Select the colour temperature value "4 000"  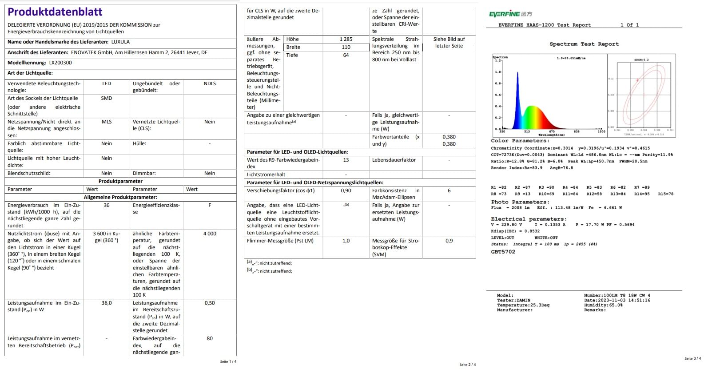click(x=210, y=234)
